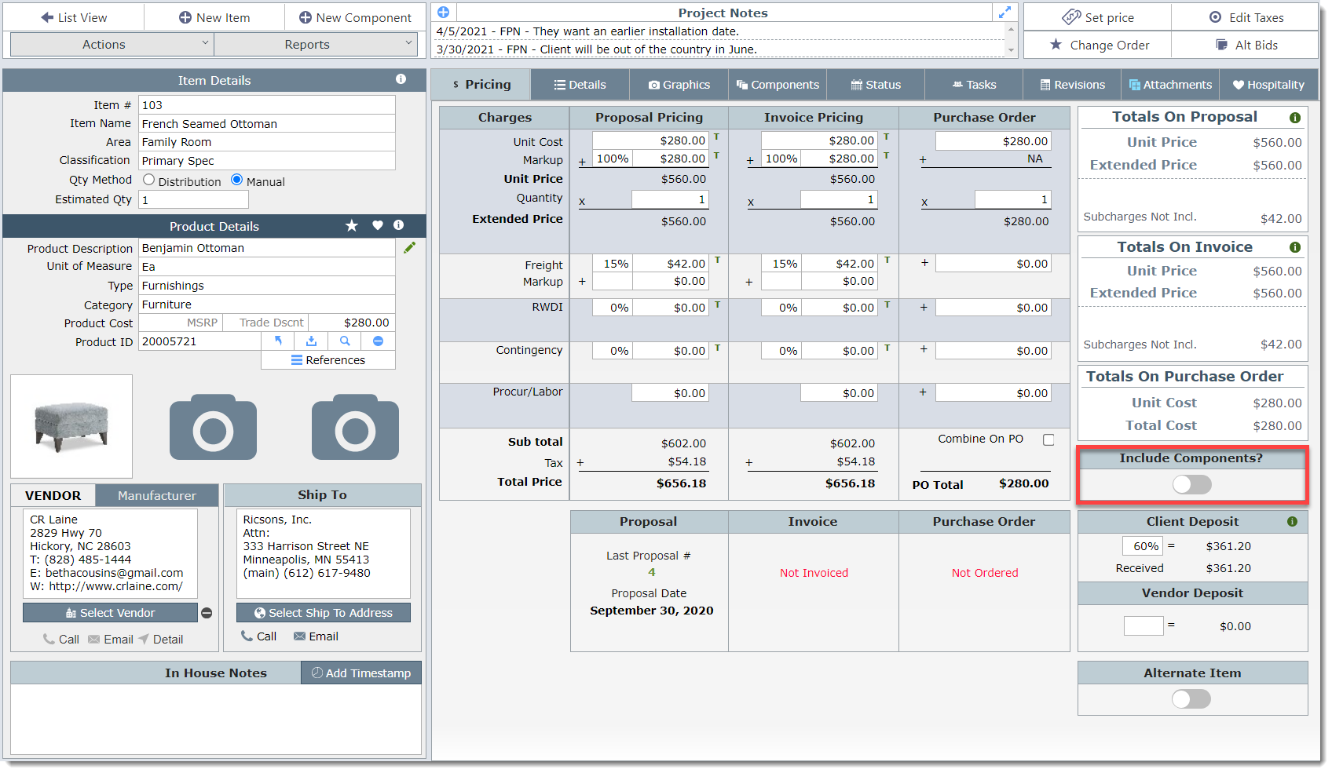Screen dimensions: 1332x773
Task: Open Alt Bids
Action: [x=1246, y=45]
